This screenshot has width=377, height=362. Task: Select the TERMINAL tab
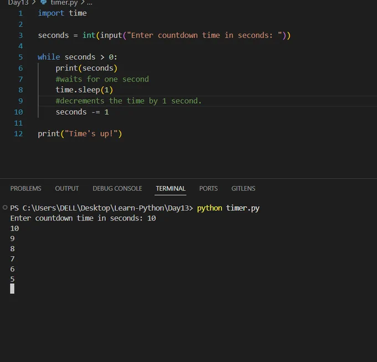(170, 188)
